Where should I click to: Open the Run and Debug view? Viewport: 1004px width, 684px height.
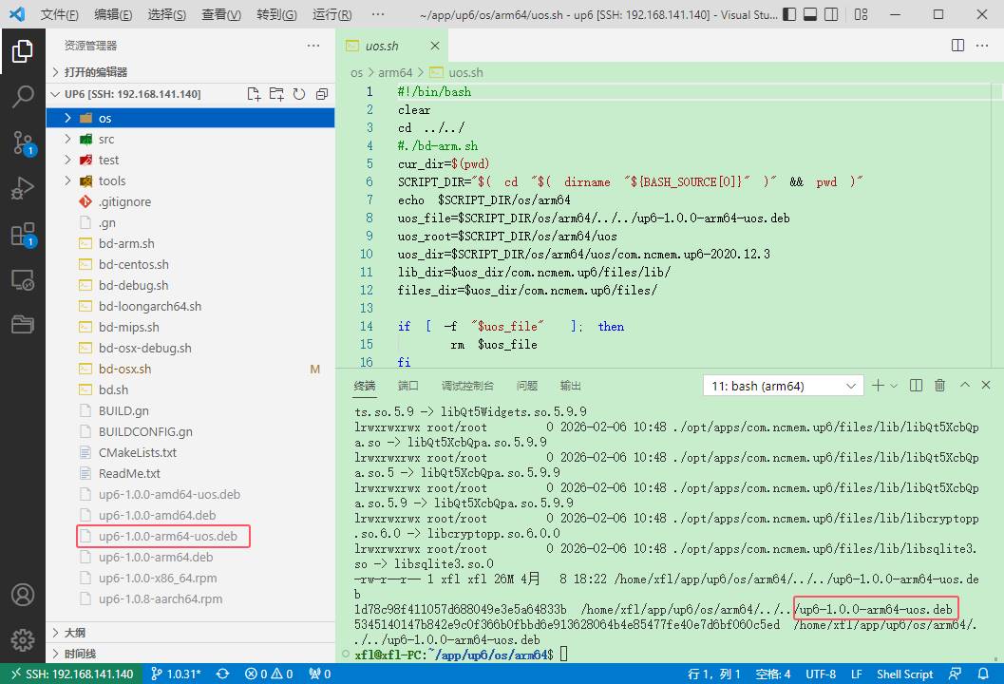pos(23,188)
